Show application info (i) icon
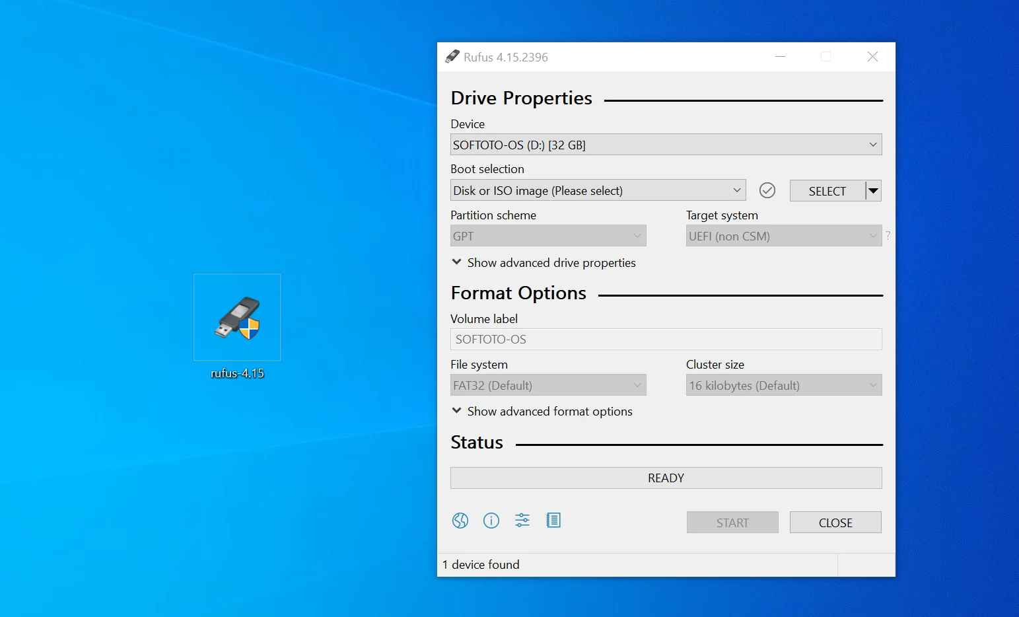The image size is (1019, 617). [x=491, y=521]
